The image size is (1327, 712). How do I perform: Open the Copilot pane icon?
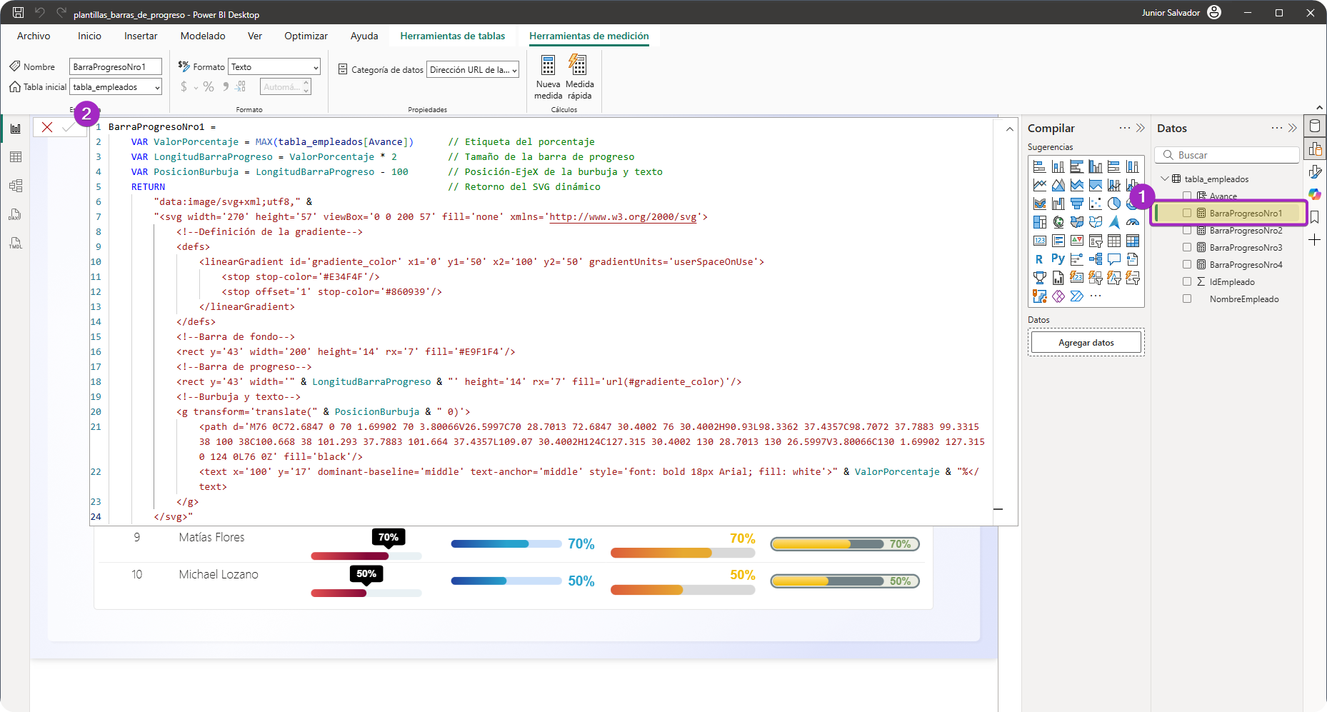[1314, 194]
